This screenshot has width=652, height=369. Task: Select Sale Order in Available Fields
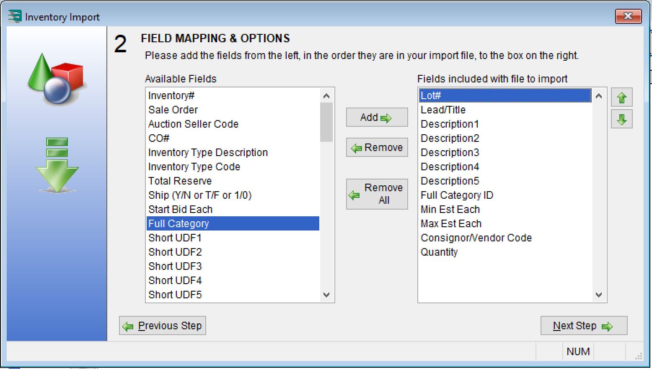[x=233, y=110]
